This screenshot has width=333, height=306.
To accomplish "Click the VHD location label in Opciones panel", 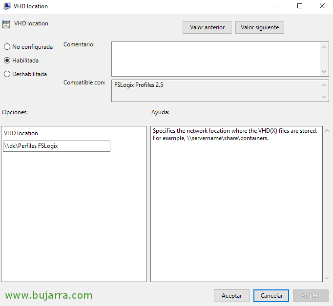I will 21,133.
